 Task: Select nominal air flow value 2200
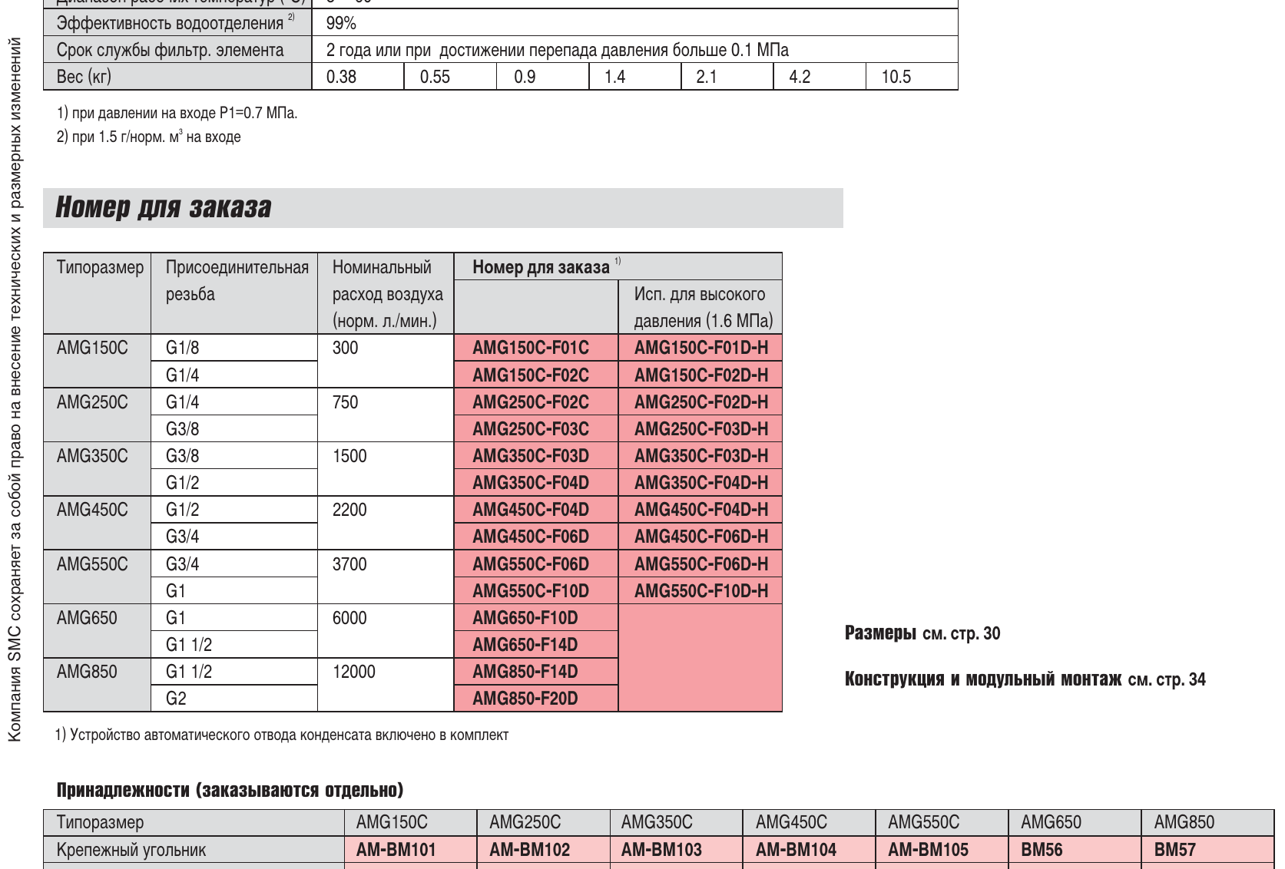click(x=349, y=510)
